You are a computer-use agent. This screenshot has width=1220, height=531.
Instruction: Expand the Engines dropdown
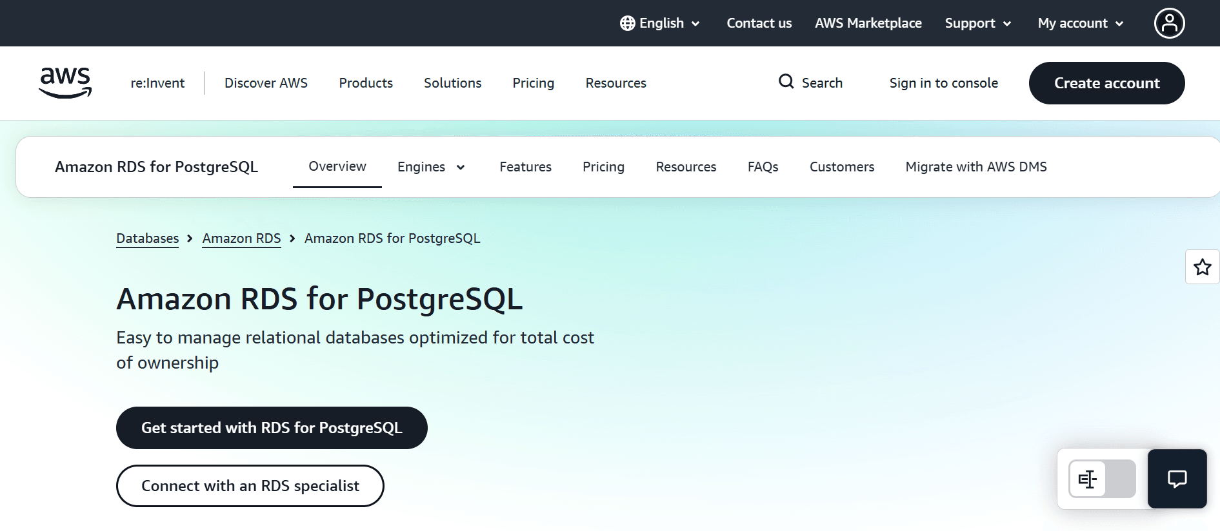pyautogui.click(x=431, y=167)
